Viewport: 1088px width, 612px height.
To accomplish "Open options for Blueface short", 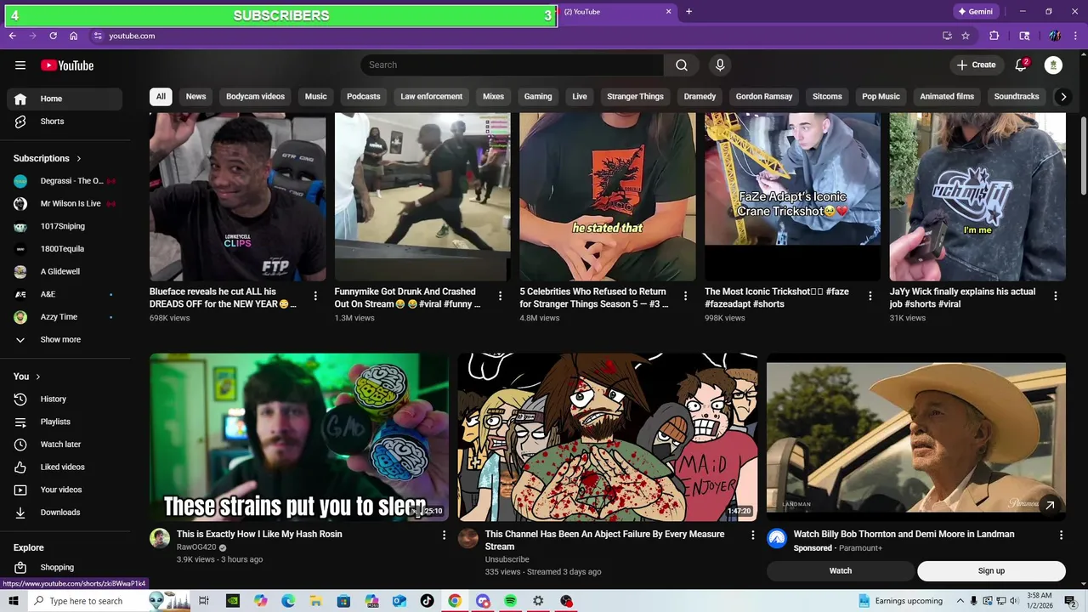I will (x=315, y=296).
